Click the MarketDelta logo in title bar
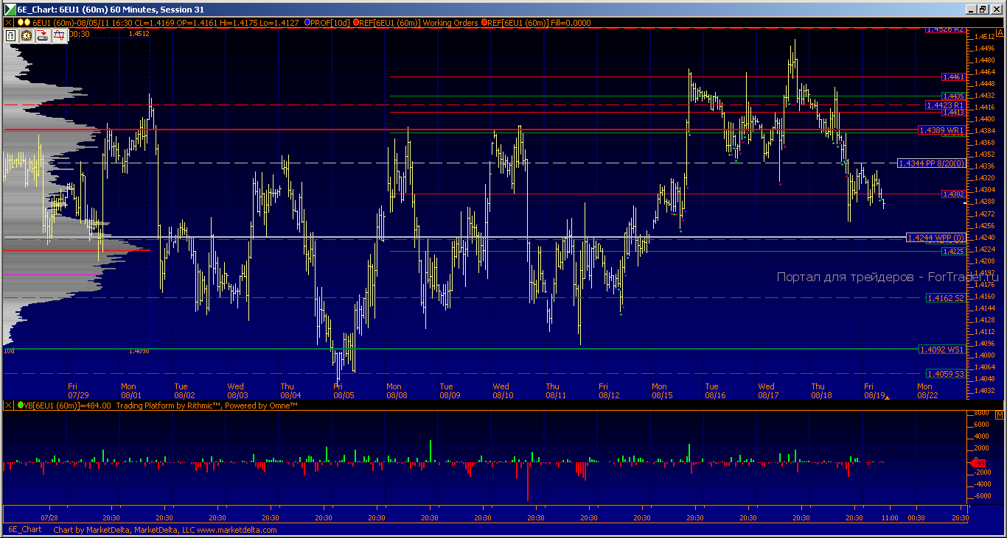 point(9,10)
